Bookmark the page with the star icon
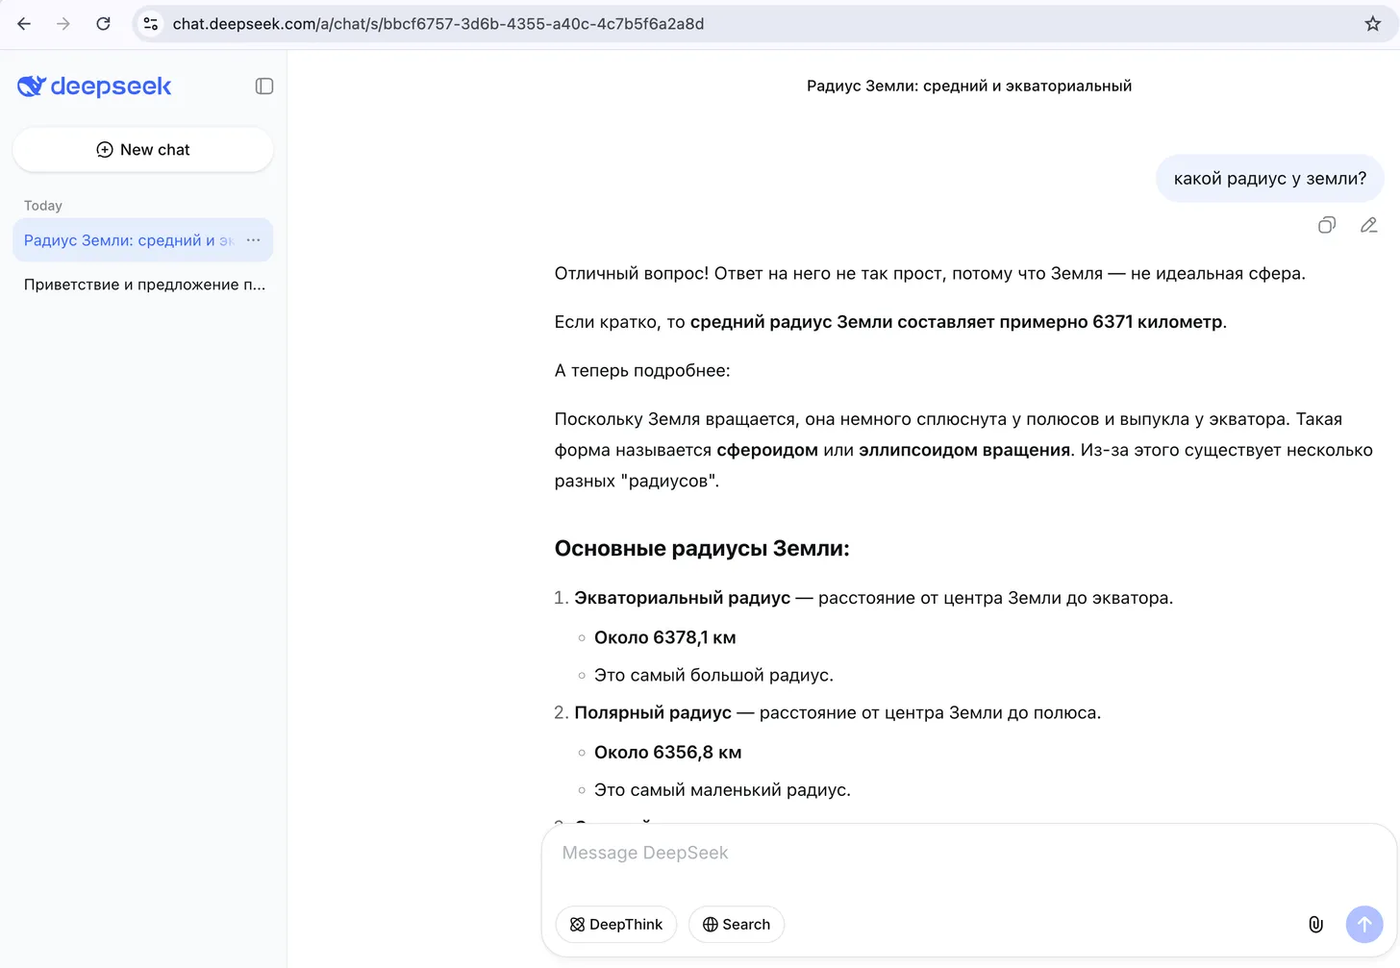The image size is (1400, 968). pos(1373,23)
